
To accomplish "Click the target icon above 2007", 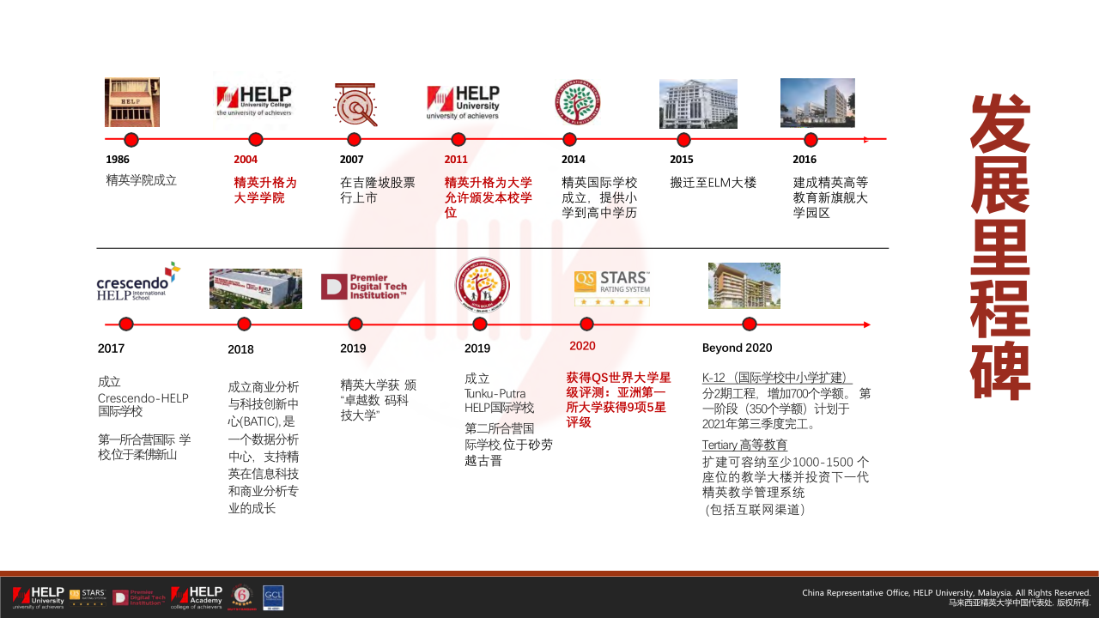I will pos(355,104).
